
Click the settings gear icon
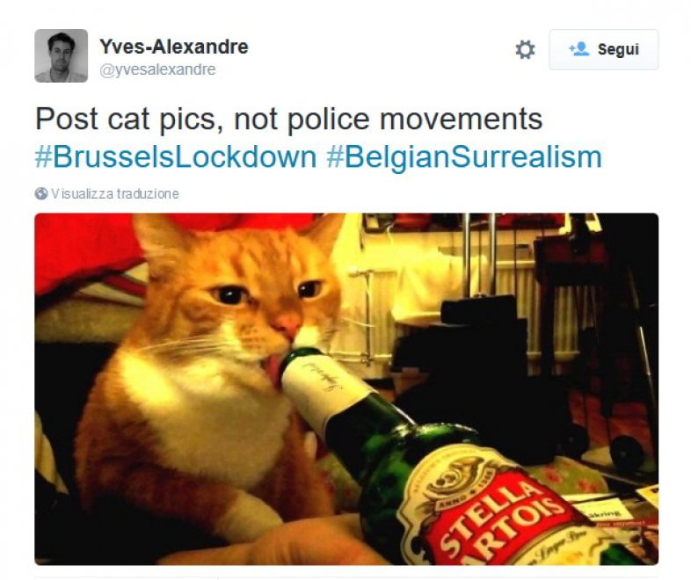click(x=525, y=49)
